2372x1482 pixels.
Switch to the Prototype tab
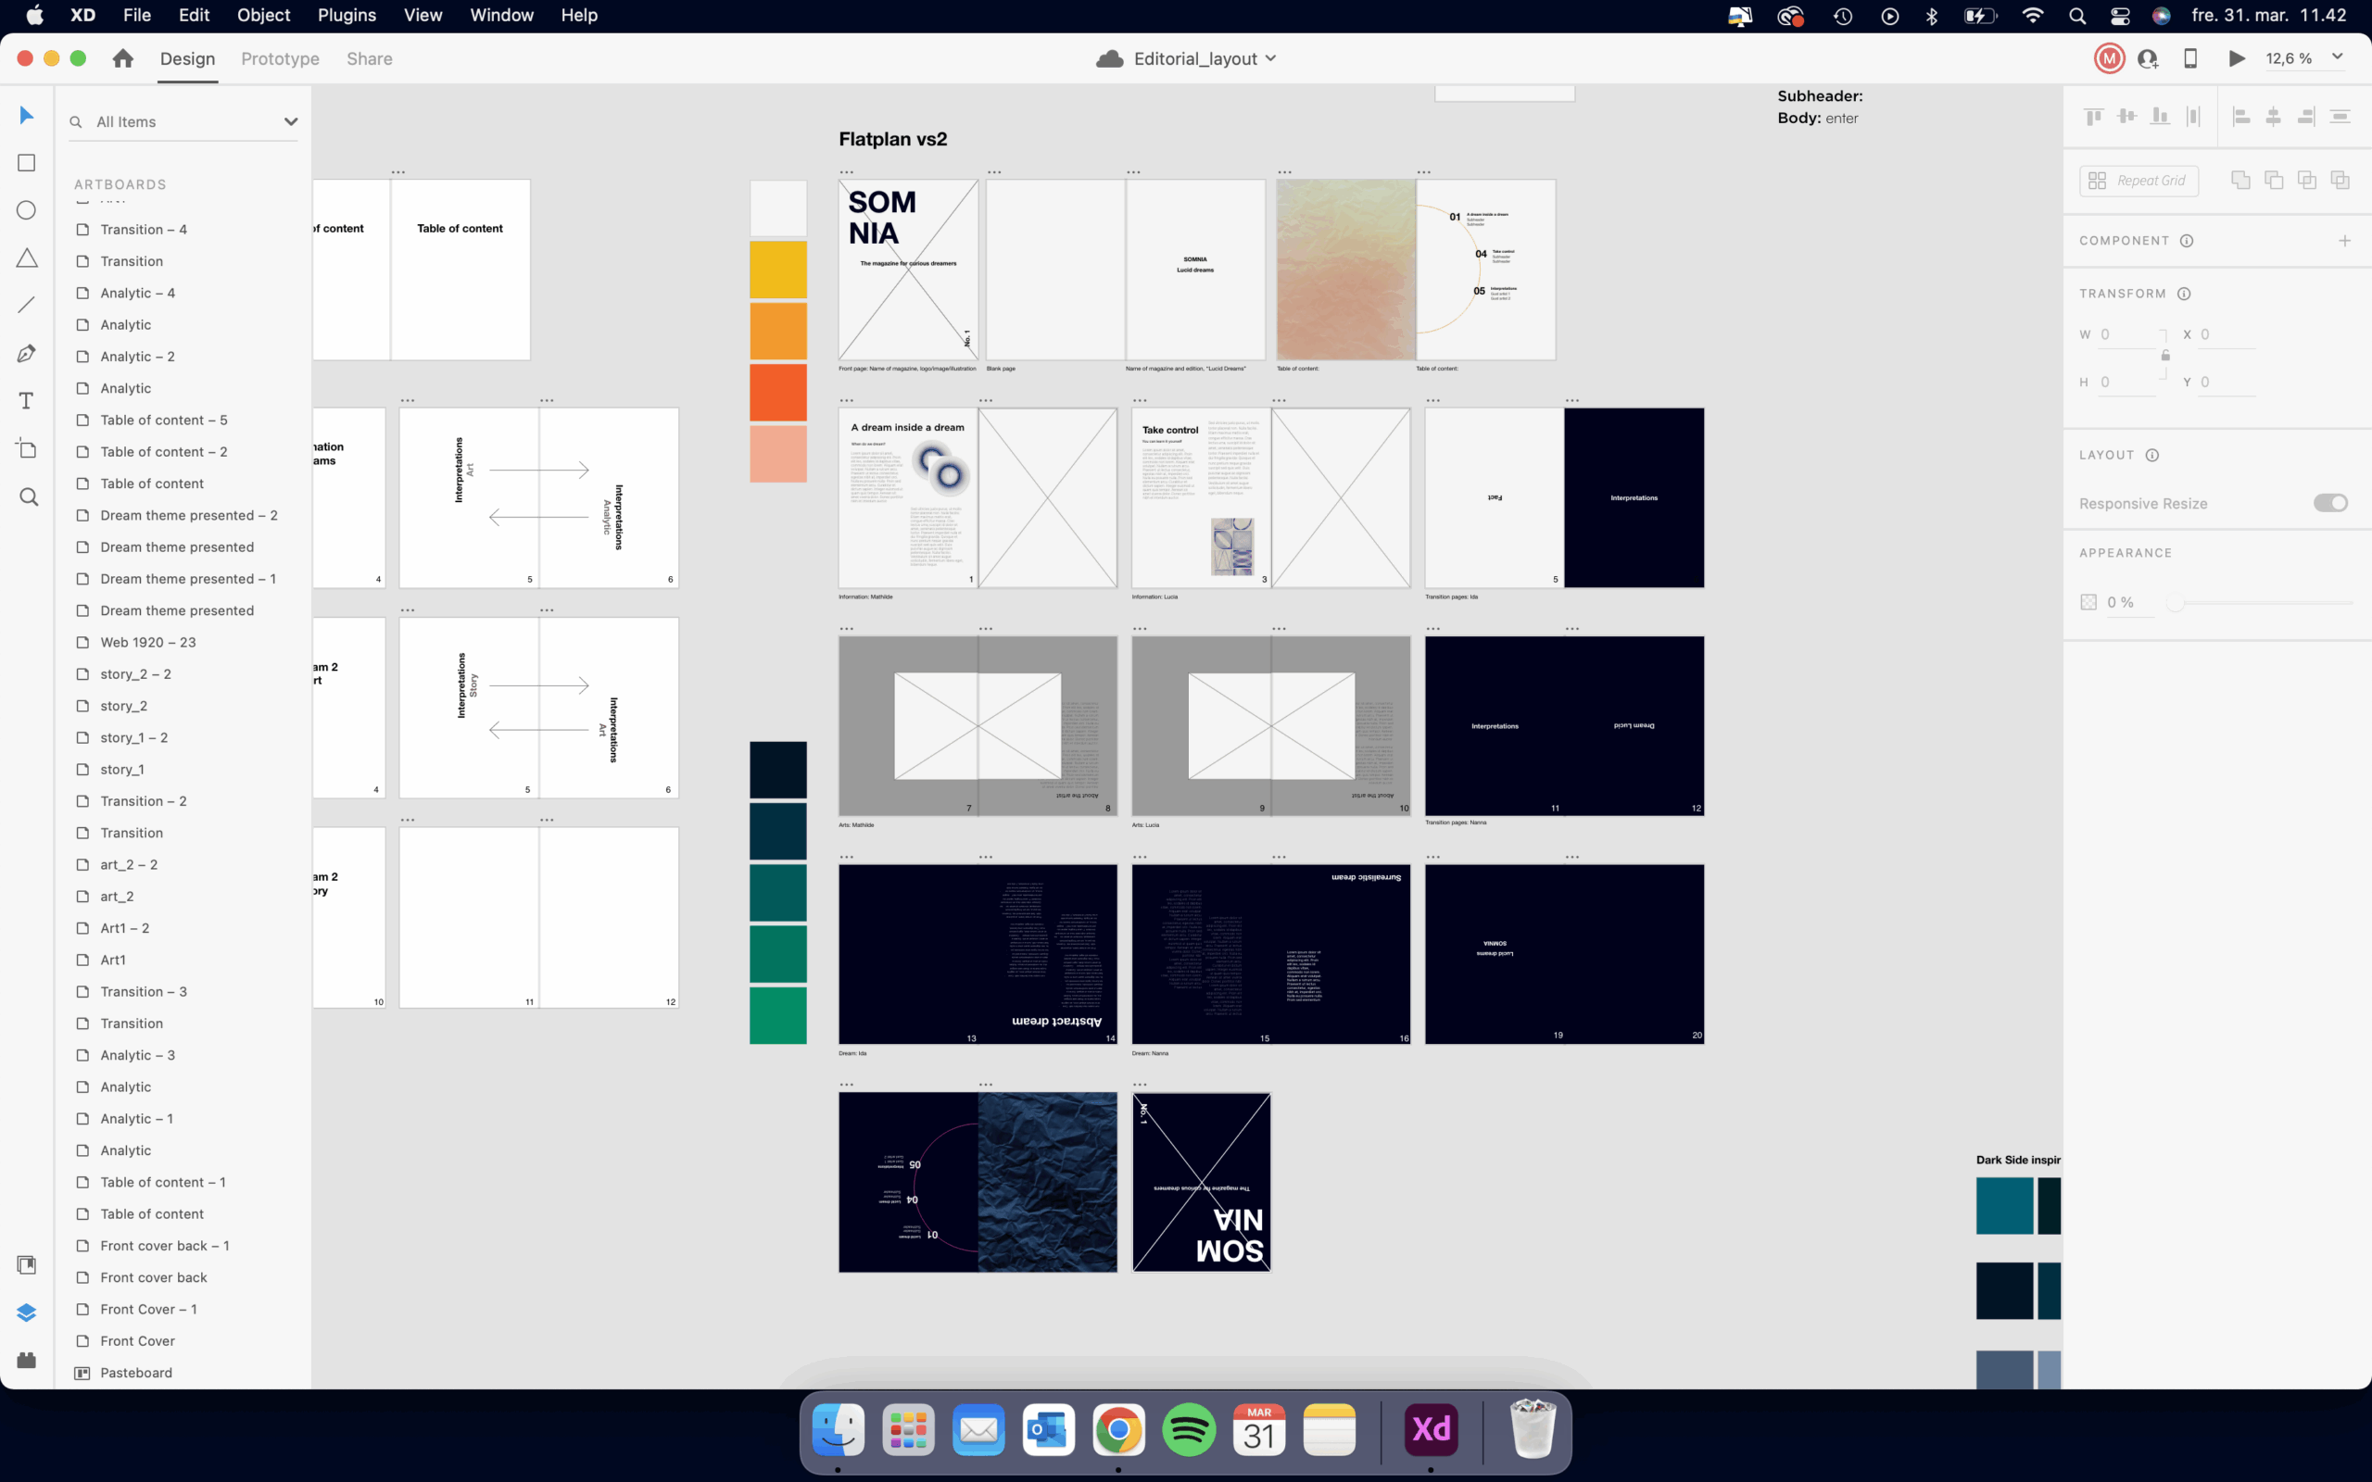281,58
